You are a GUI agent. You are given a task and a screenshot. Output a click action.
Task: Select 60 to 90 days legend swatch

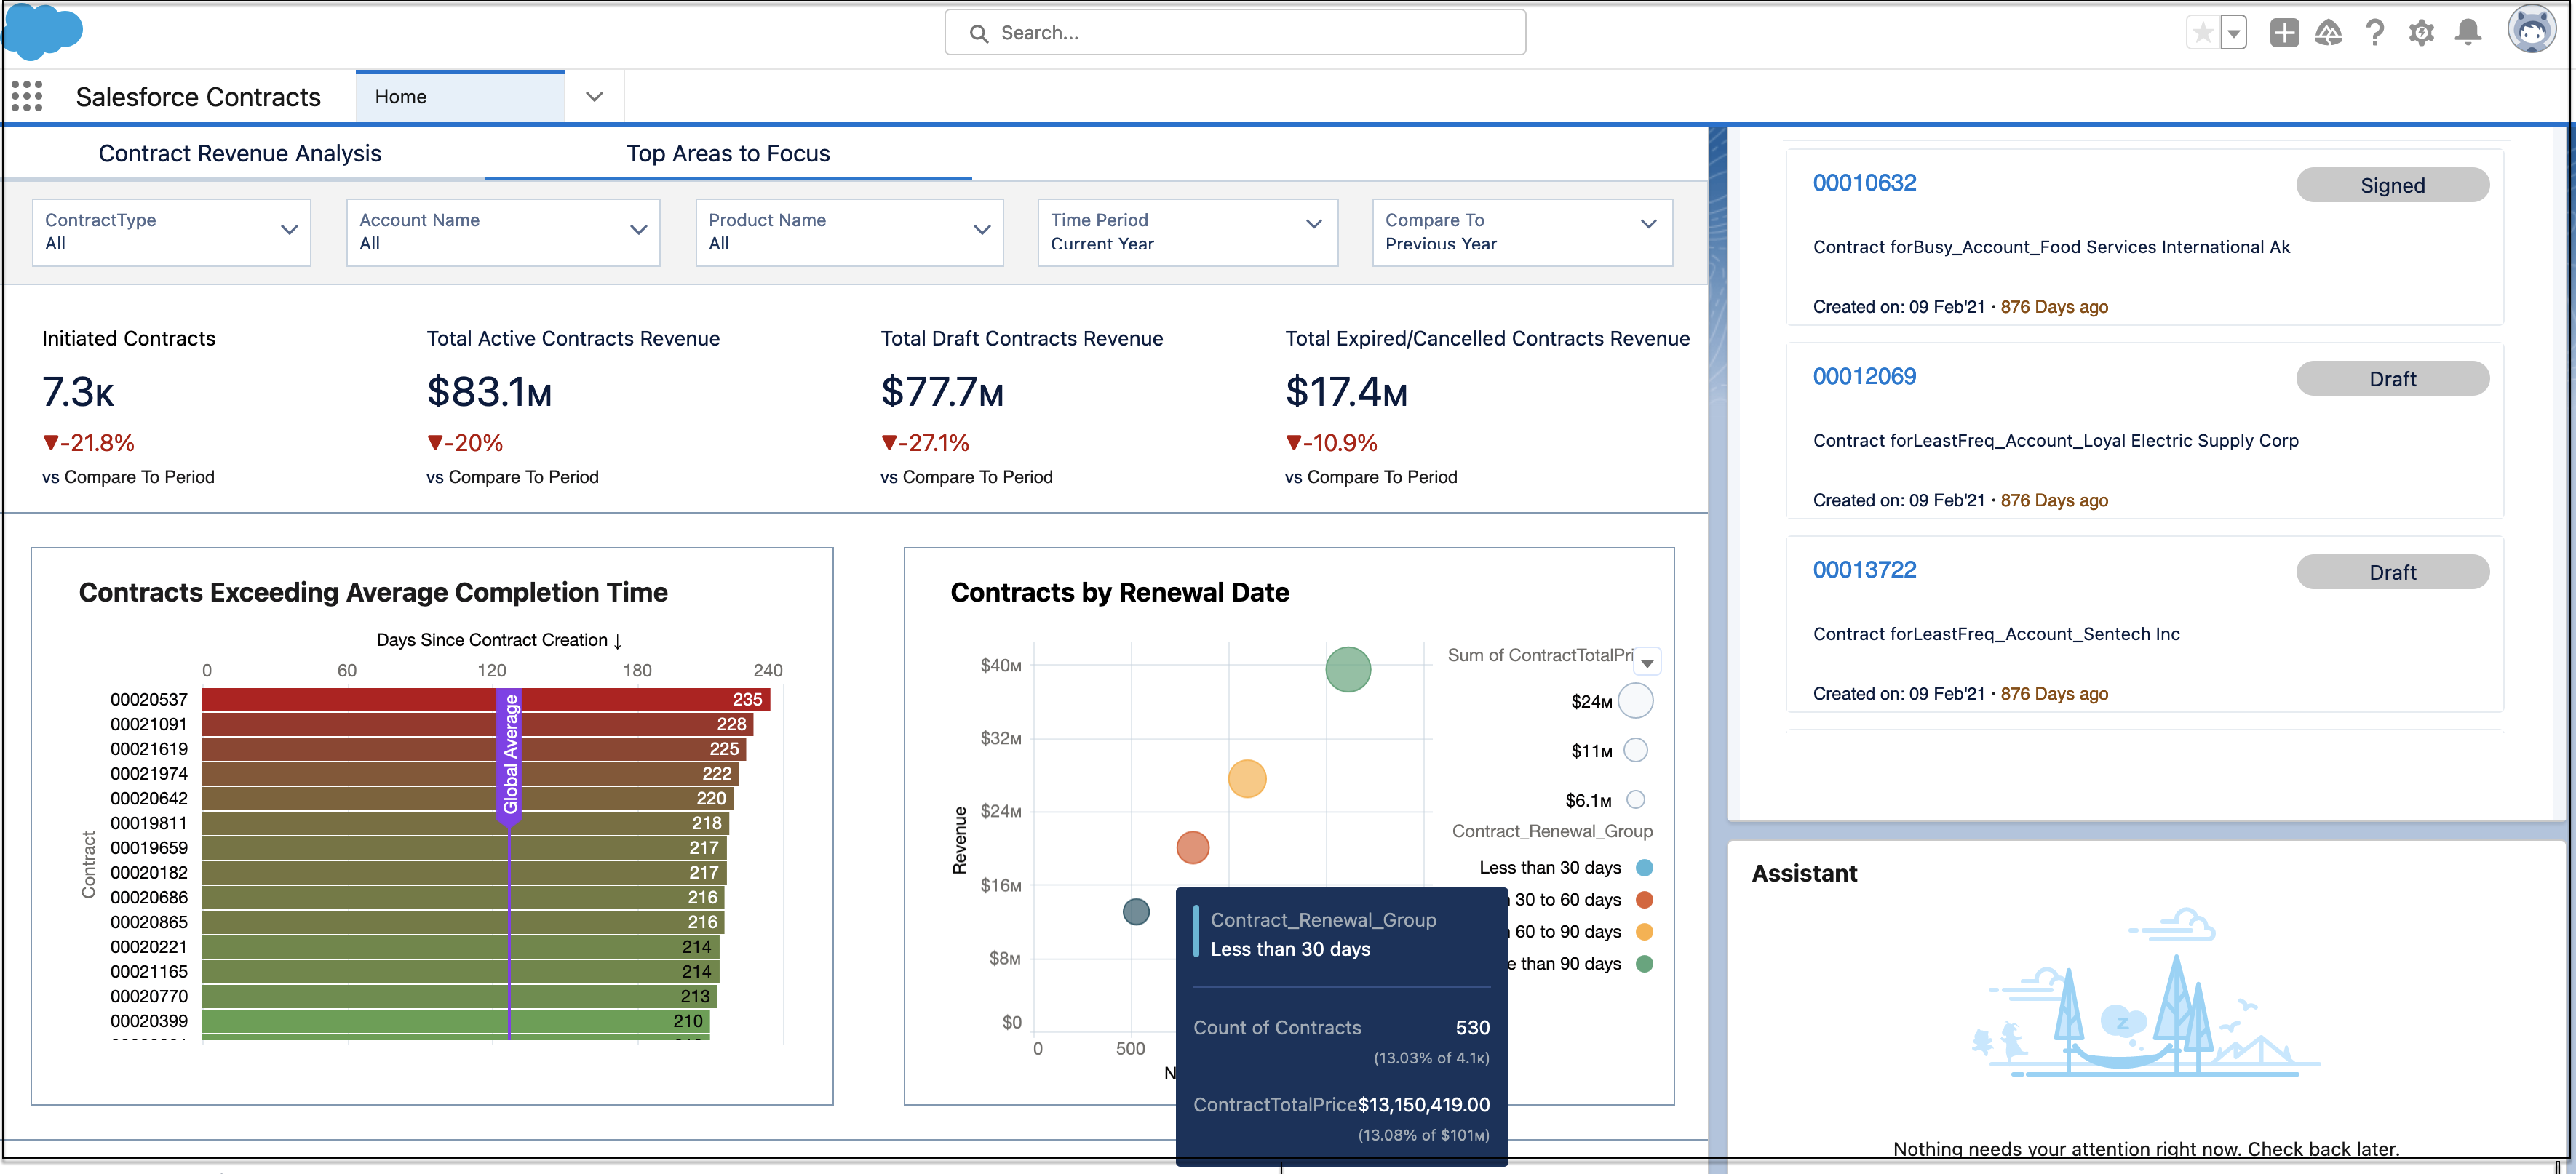(1643, 932)
